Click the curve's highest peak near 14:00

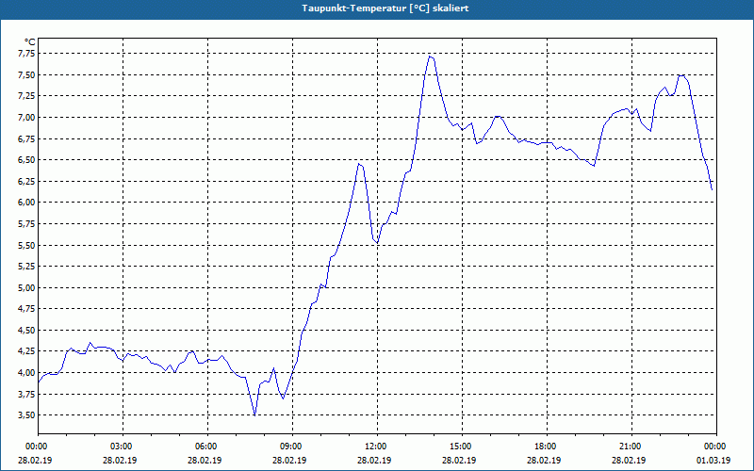point(431,57)
